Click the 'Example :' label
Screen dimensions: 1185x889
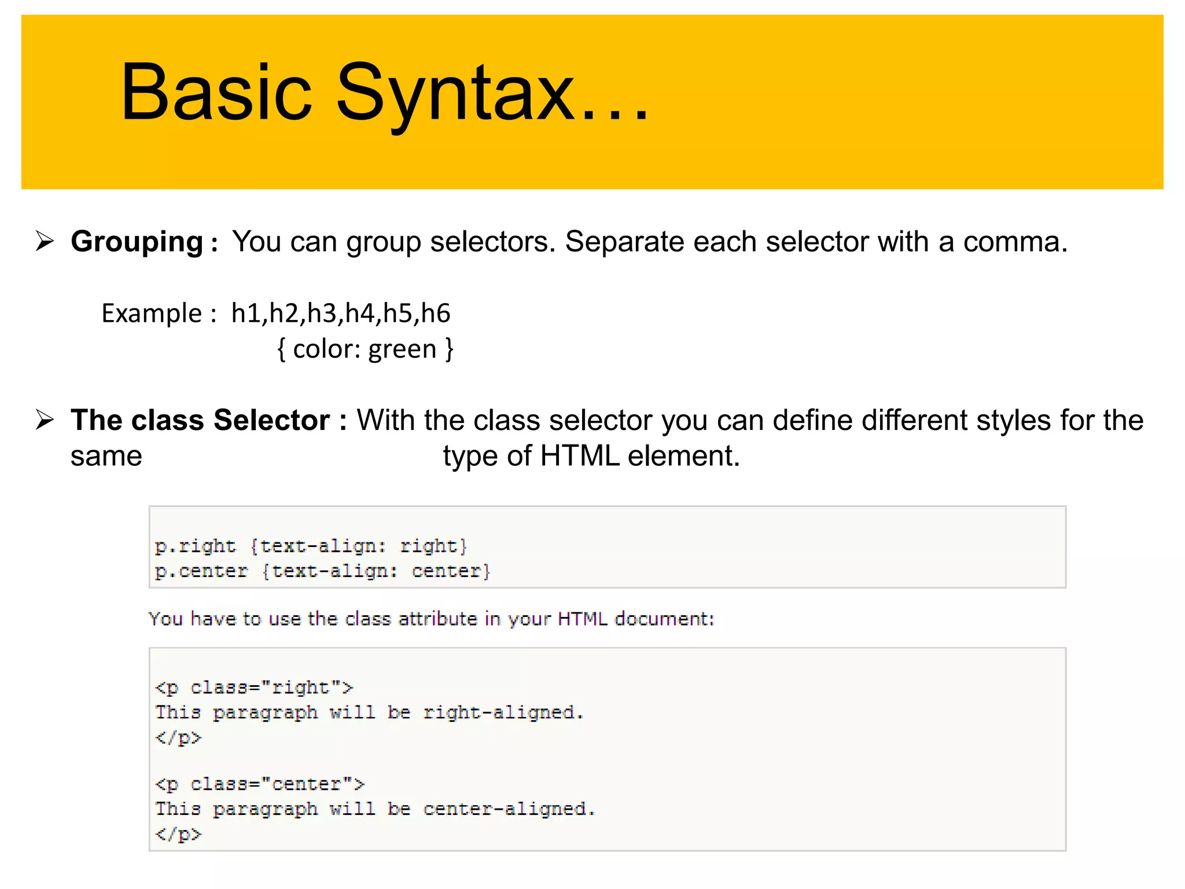[159, 314]
